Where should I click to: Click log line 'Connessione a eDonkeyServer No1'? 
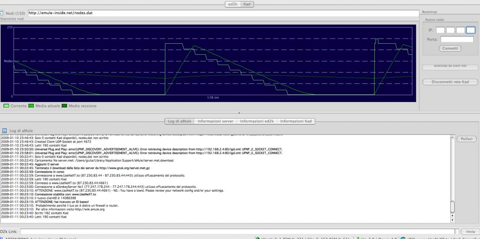(x=99, y=187)
